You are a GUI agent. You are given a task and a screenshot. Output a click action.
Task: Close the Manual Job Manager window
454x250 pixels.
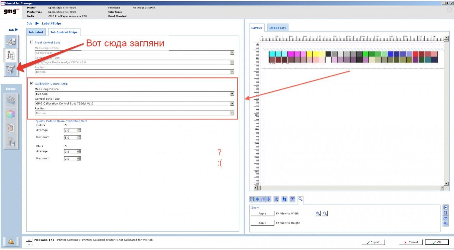pos(452,3)
